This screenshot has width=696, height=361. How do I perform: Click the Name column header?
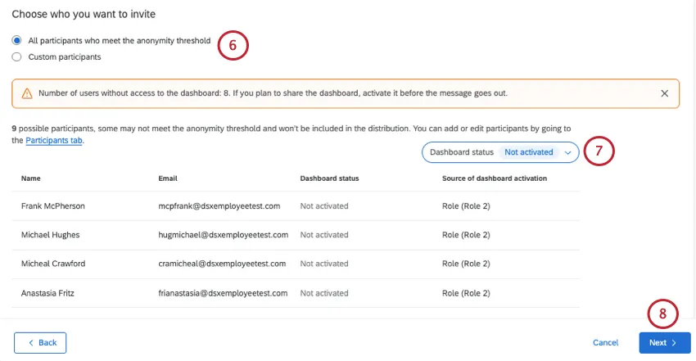[31, 178]
